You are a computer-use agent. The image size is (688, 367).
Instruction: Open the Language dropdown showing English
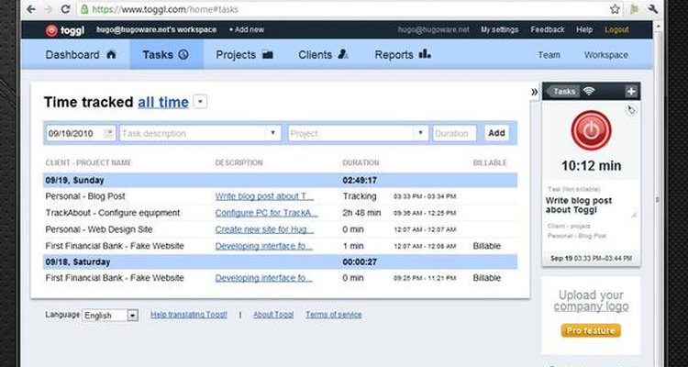(111, 316)
